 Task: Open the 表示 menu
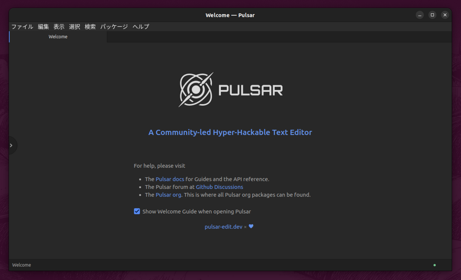point(58,27)
